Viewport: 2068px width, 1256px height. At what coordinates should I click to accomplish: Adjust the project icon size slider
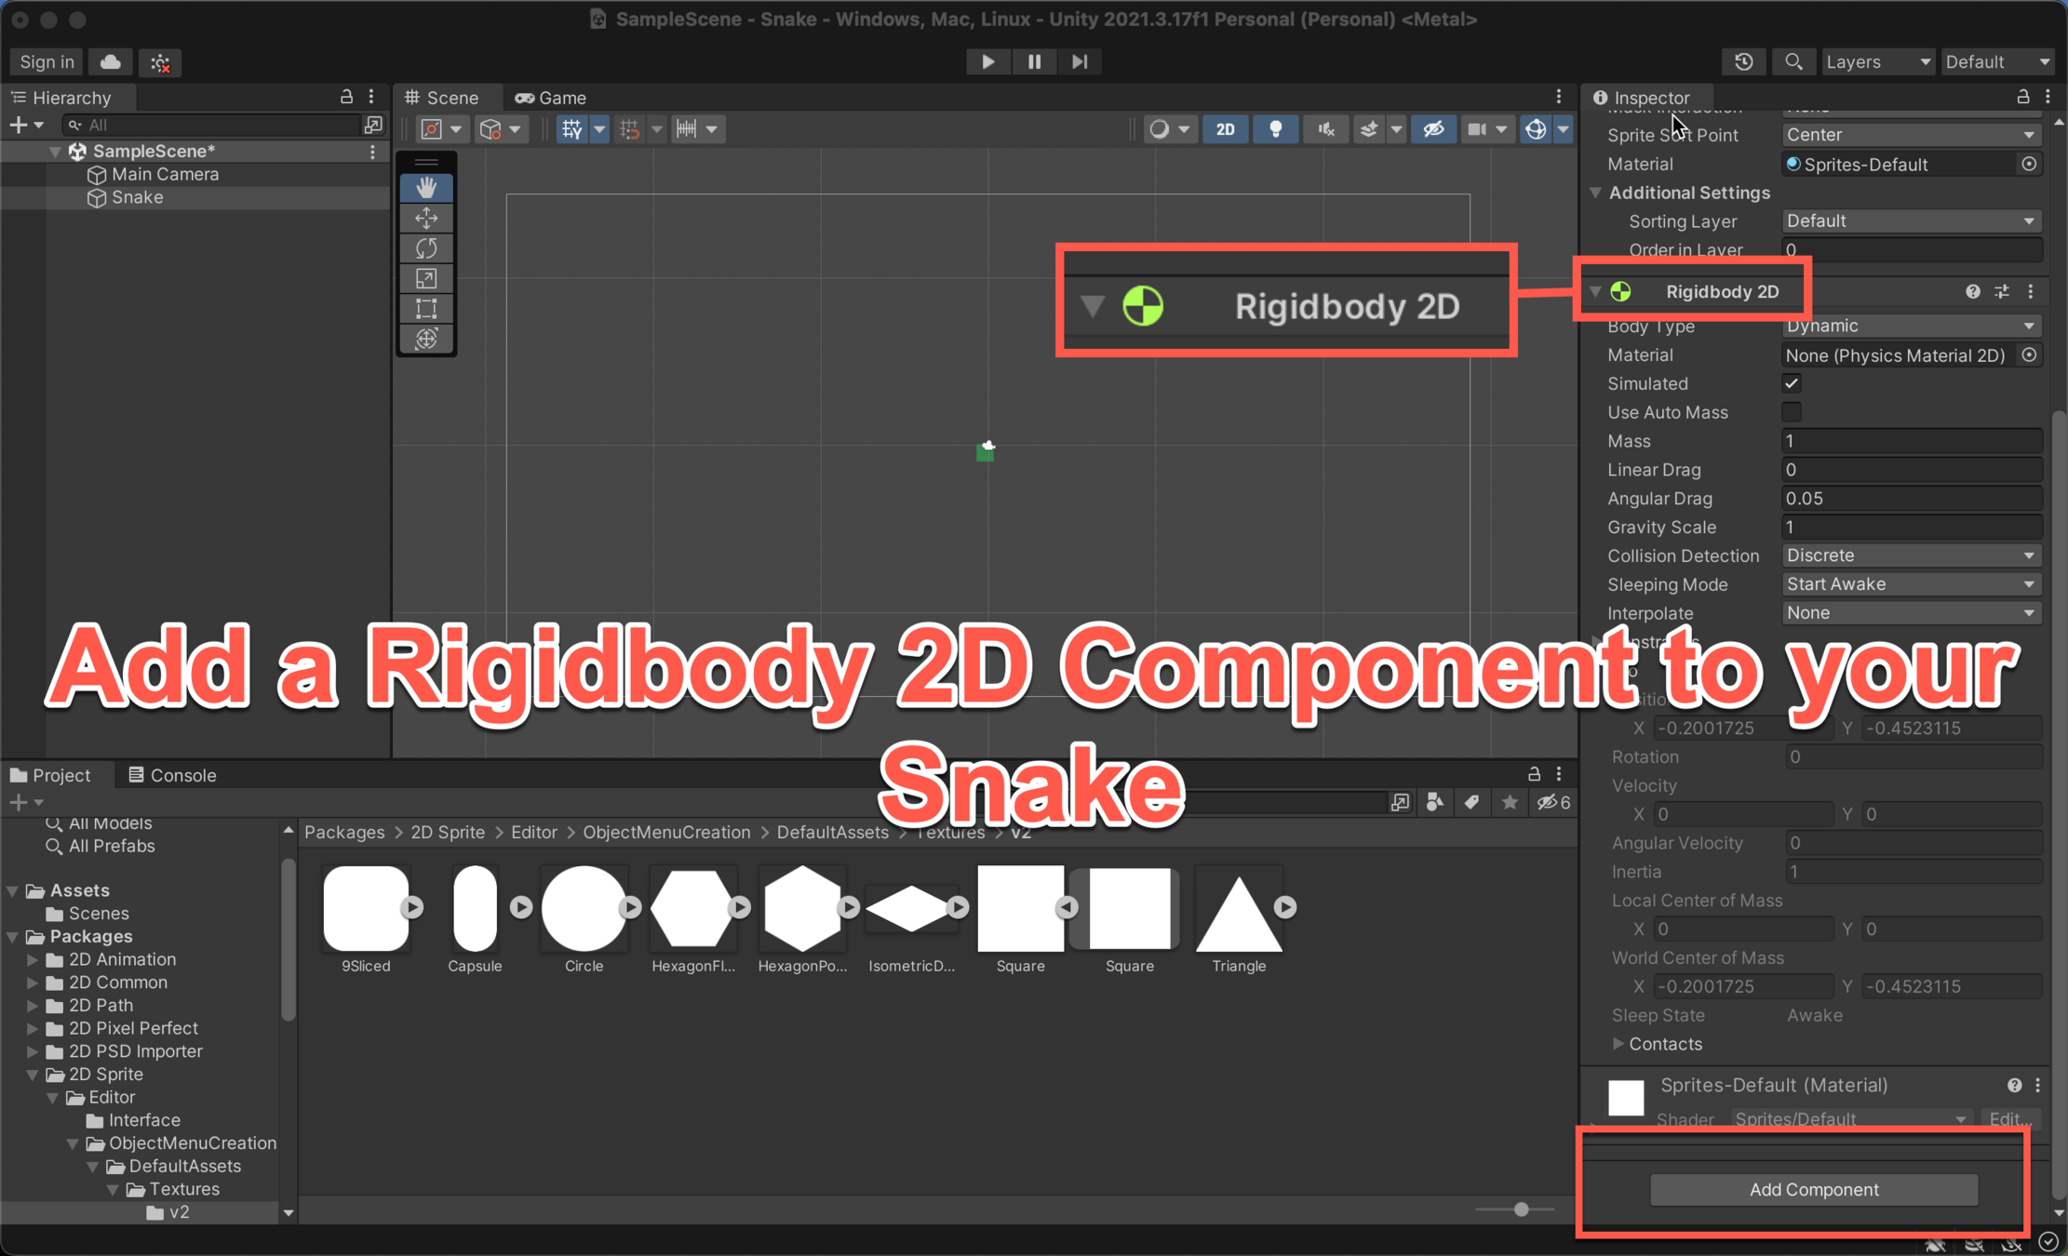[1521, 1209]
